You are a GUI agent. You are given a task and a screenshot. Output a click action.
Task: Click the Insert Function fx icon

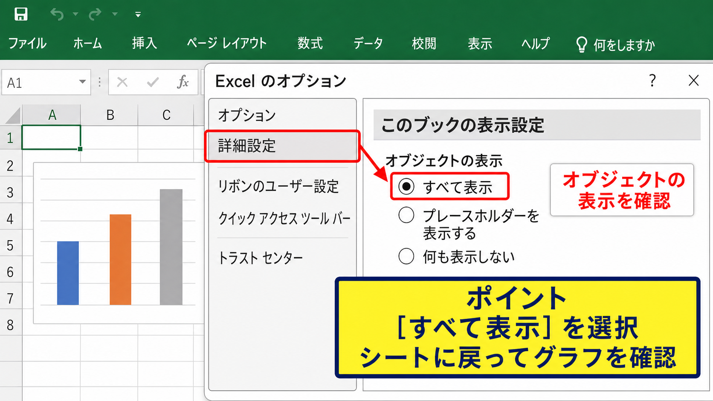183,82
